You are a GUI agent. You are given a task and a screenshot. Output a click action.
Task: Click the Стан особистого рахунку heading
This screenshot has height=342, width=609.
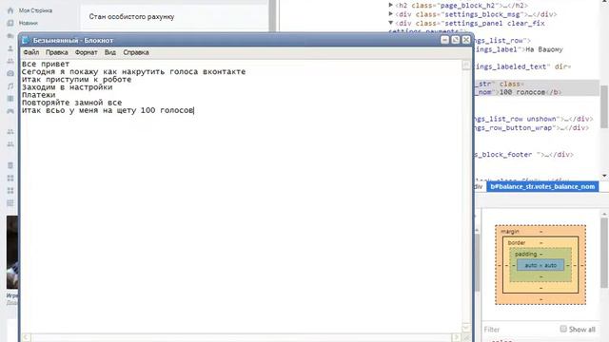(x=131, y=17)
